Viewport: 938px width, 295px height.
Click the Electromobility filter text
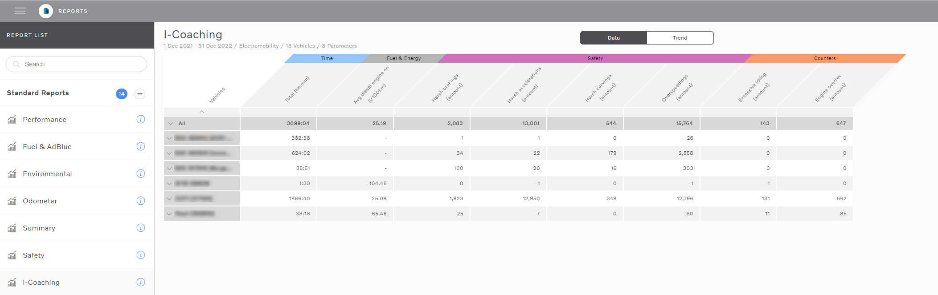[x=259, y=46]
